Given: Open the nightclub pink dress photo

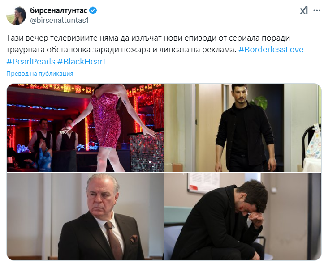Looking at the screenshot, I should (85, 127).
